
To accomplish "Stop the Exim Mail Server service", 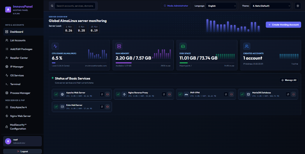I will click(108, 107).
